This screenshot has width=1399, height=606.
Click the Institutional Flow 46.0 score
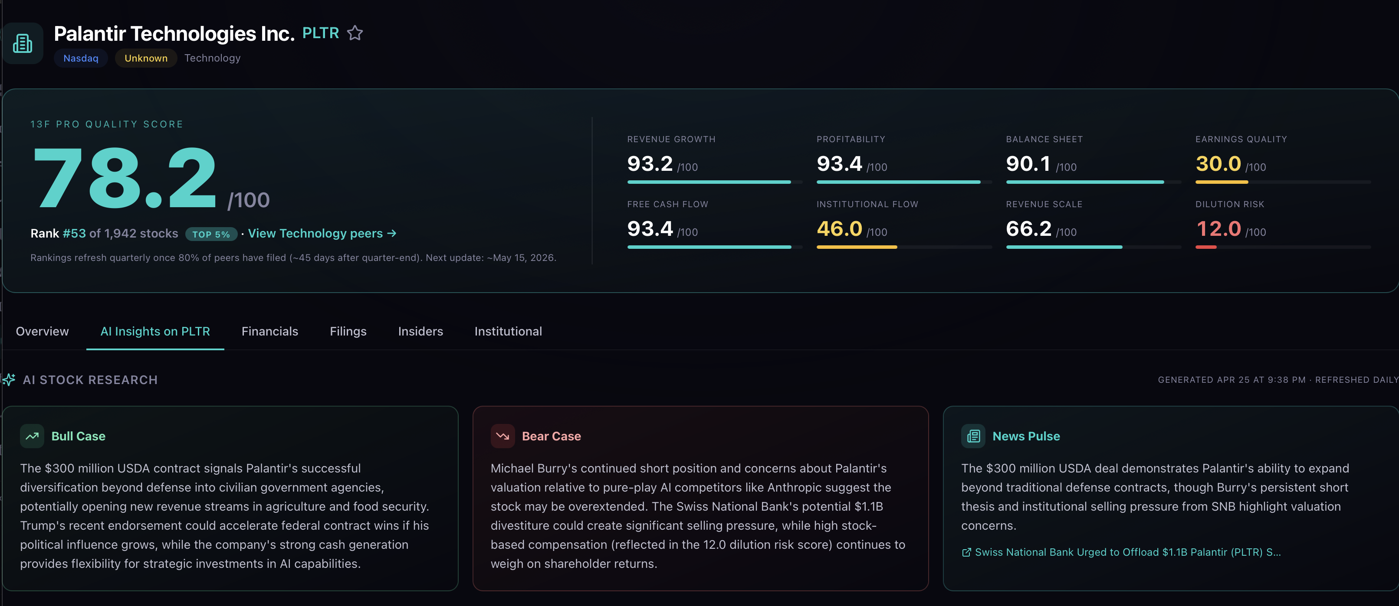[840, 229]
